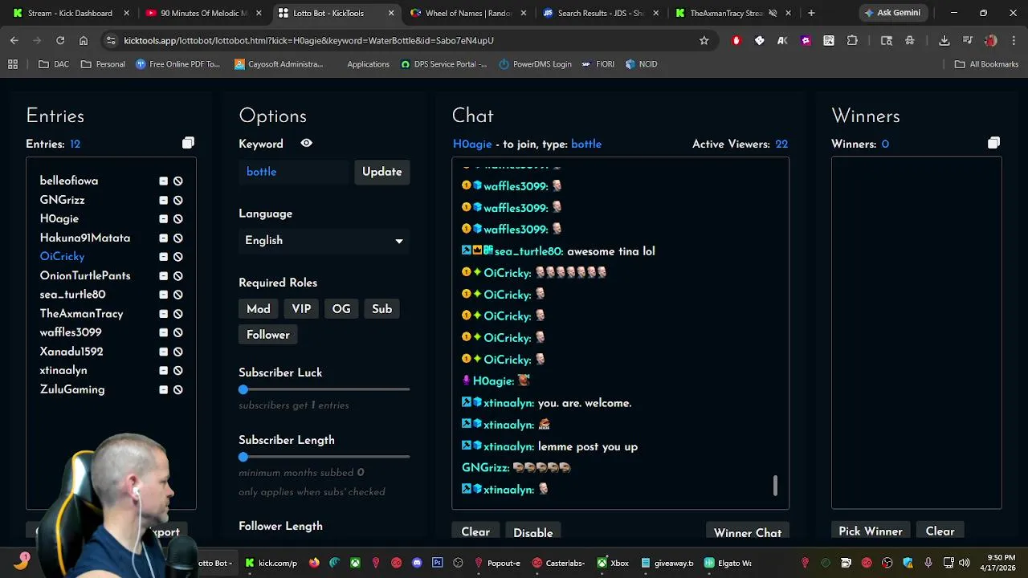Toggle the Mod required role
The image size is (1028, 578).
[x=259, y=309]
